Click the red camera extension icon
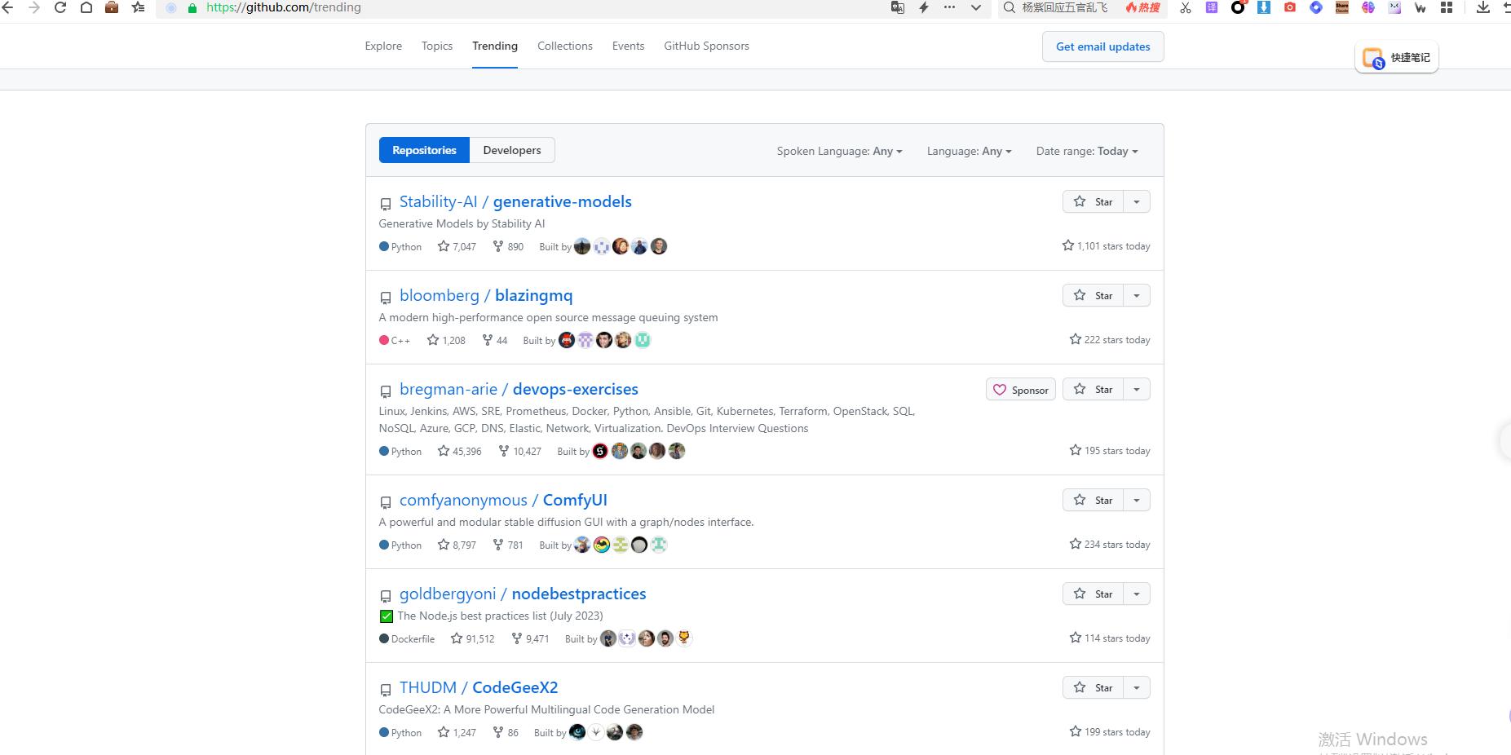The height and width of the screenshot is (755, 1511). 1289,7
